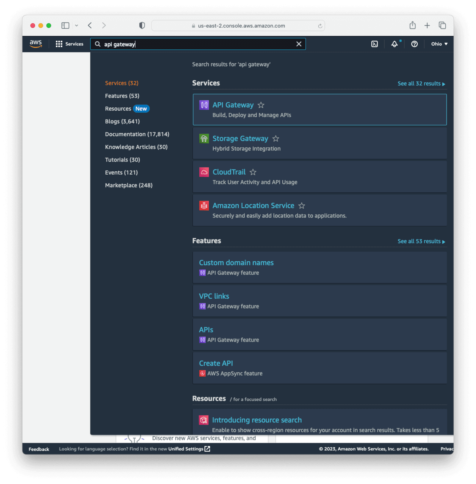
Task: Click the Safari share icon
Action: coord(413,25)
